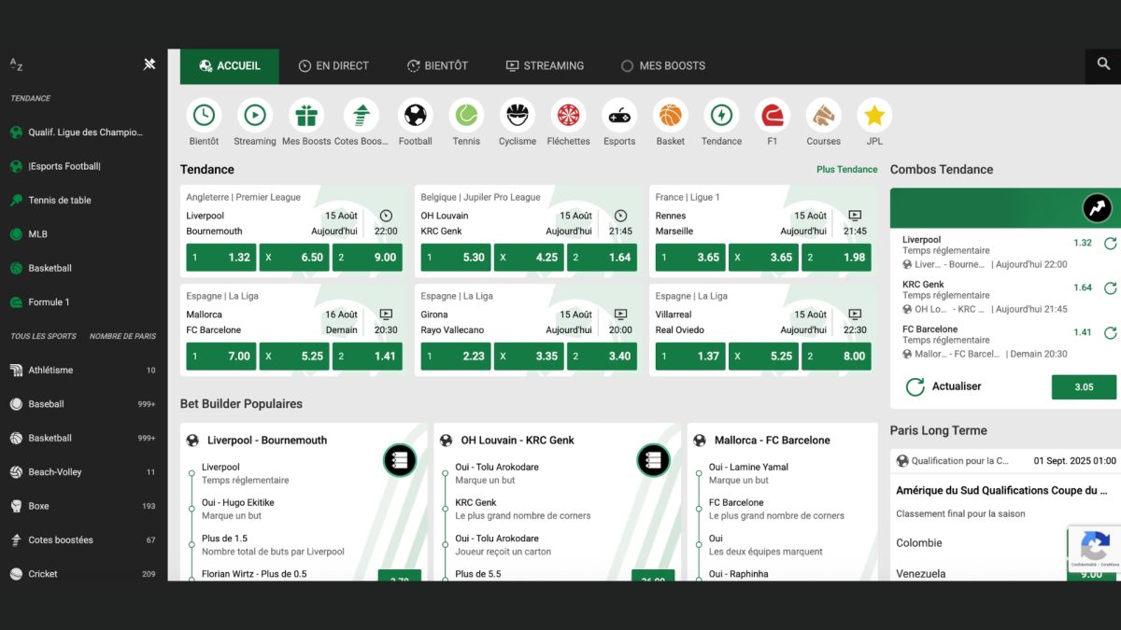Screen dimensions: 1121x630
Task: Select the Esports gamepad icon
Action: (x=619, y=115)
